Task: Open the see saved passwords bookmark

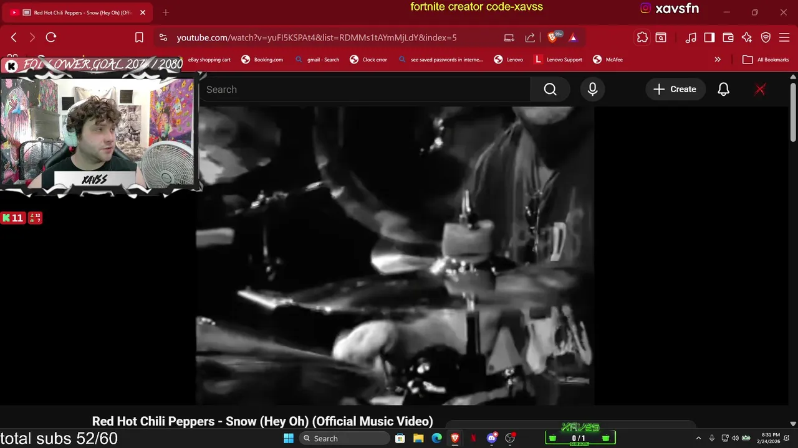Action: tap(441, 60)
